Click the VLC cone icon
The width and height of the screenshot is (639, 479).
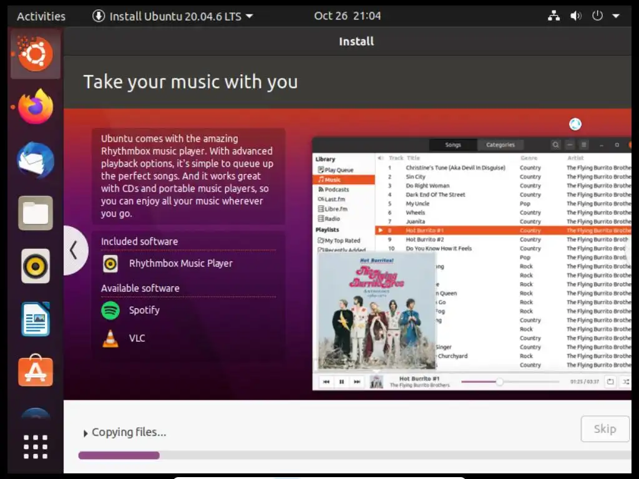[x=110, y=339]
